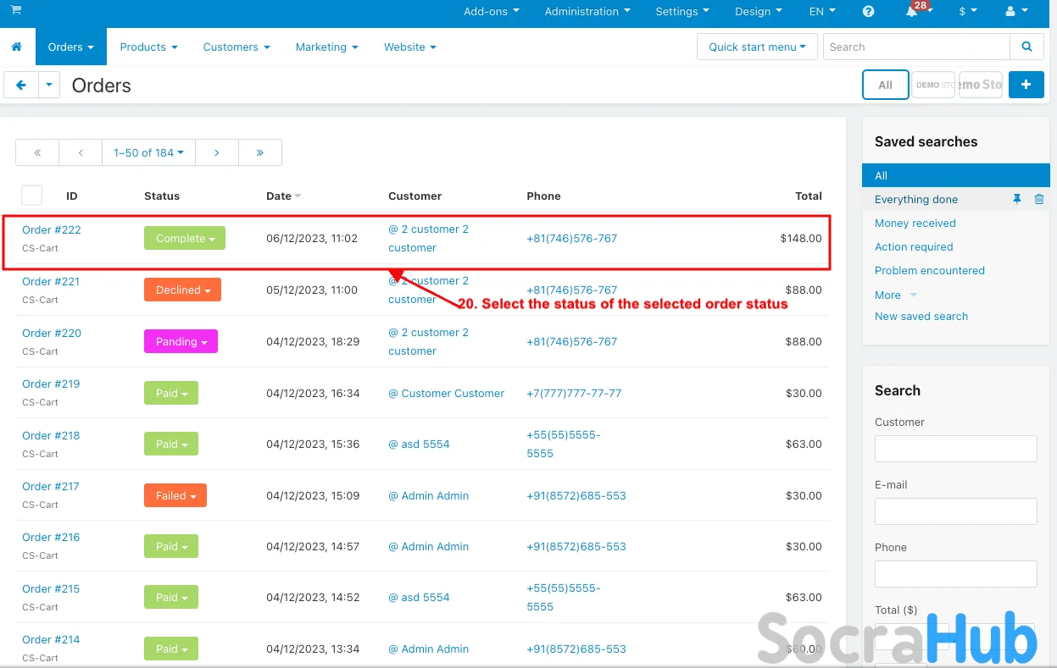1057x668 pixels.
Task: Click the shopping cart icon in top bar
Action: point(16,11)
